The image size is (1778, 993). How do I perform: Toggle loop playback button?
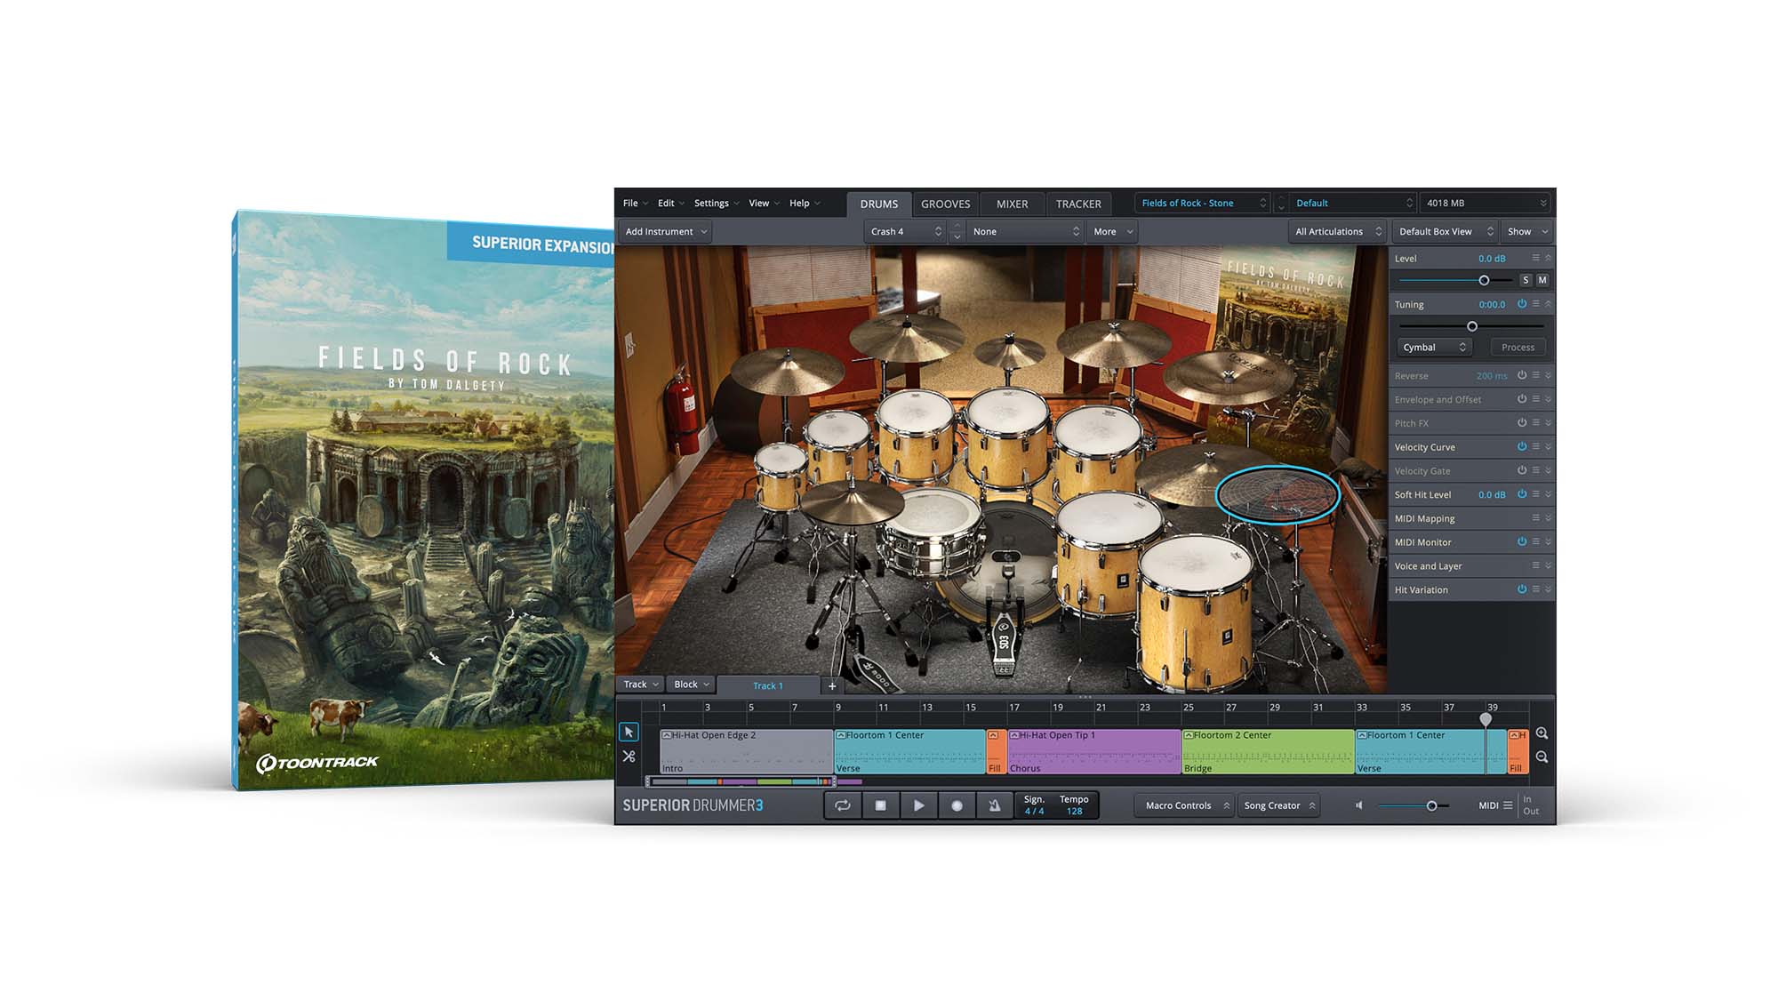pyautogui.click(x=842, y=805)
